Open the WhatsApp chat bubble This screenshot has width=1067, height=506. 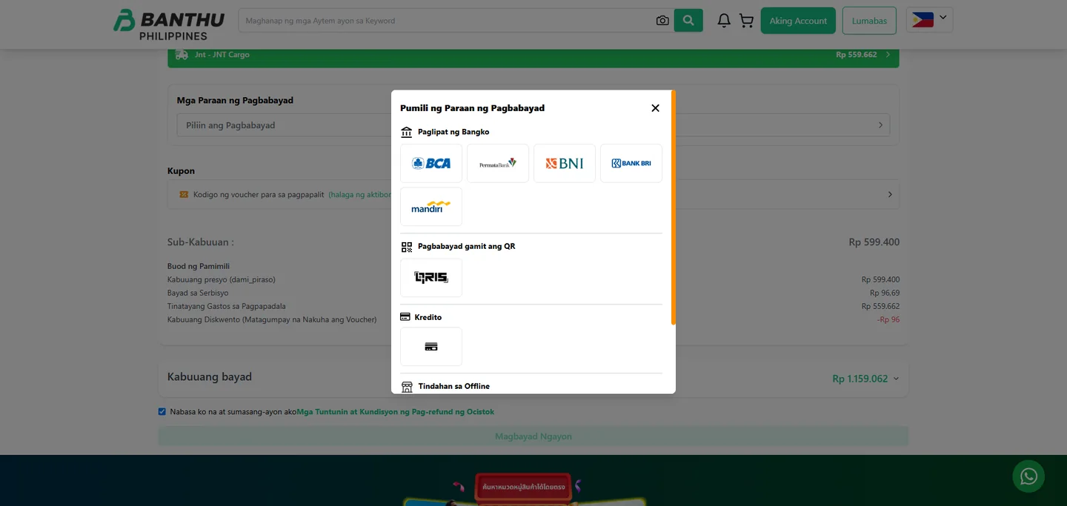(1028, 476)
